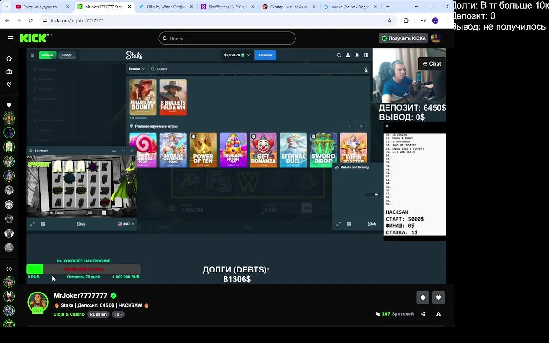Screen dimensions: 549x343
Task: Switch to Vodka Casino tab
Action: (x=350, y=7)
